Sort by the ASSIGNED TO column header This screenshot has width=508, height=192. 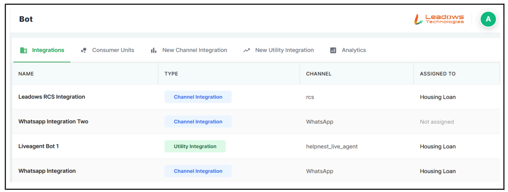click(x=438, y=74)
